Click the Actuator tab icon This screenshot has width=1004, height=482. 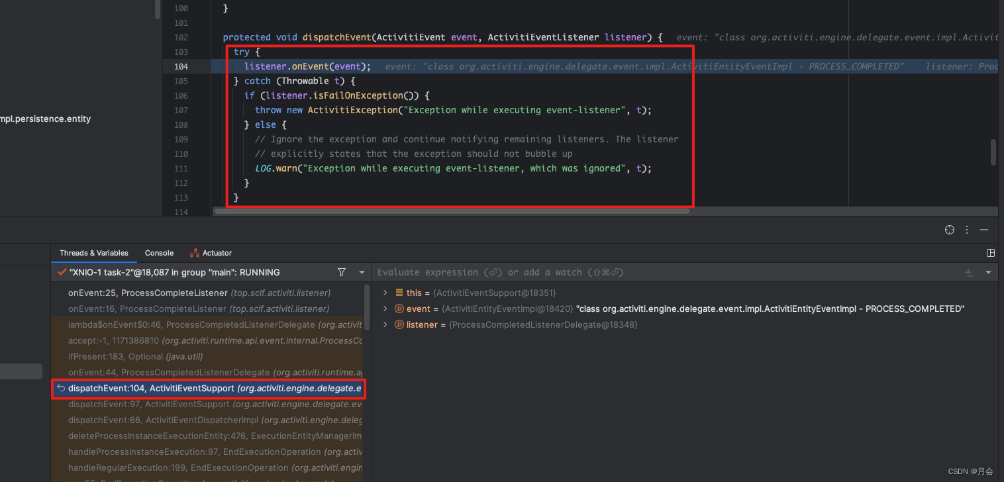tap(195, 253)
